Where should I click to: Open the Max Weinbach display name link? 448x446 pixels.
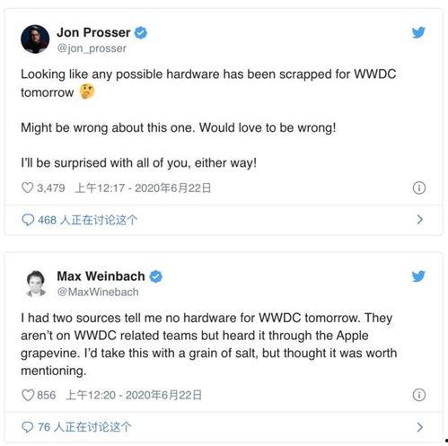(x=101, y=276)
